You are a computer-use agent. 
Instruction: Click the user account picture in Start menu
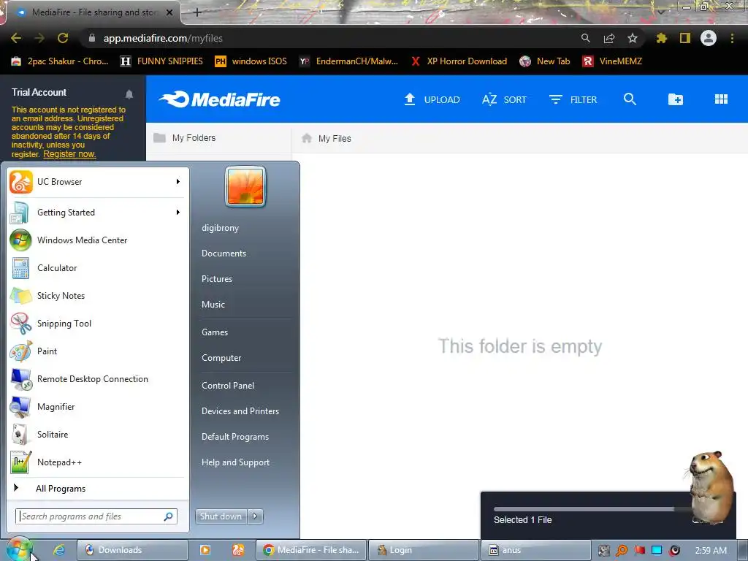245,186
